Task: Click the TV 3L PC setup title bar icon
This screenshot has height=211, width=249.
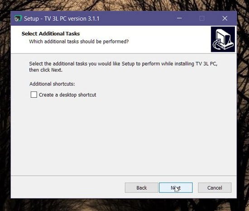Action: point(18,19)
